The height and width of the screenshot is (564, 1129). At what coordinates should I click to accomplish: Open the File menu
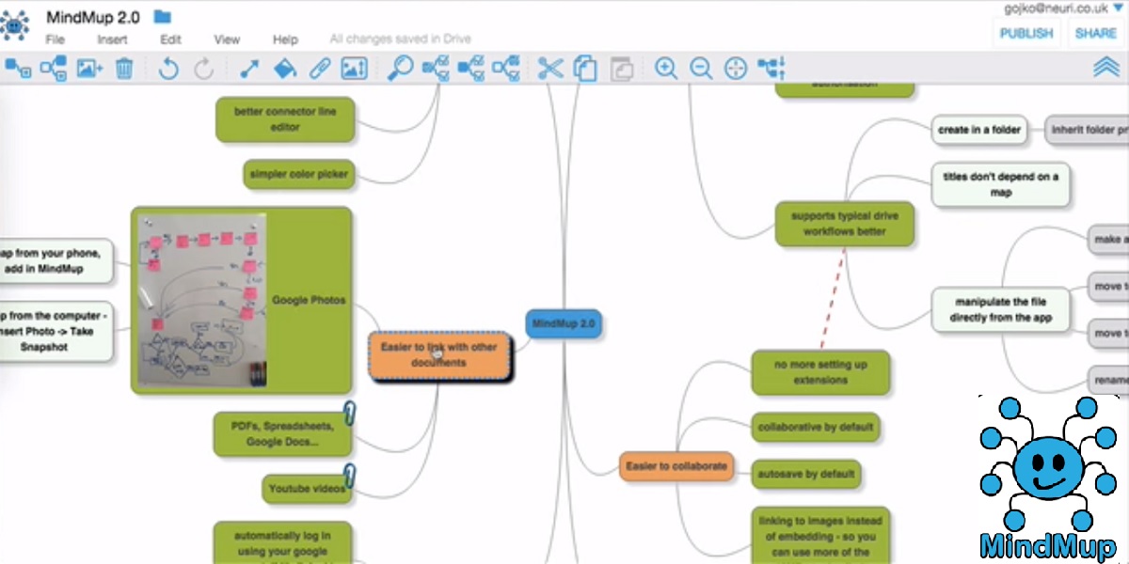pyautogui.click(x=56, y=39)
